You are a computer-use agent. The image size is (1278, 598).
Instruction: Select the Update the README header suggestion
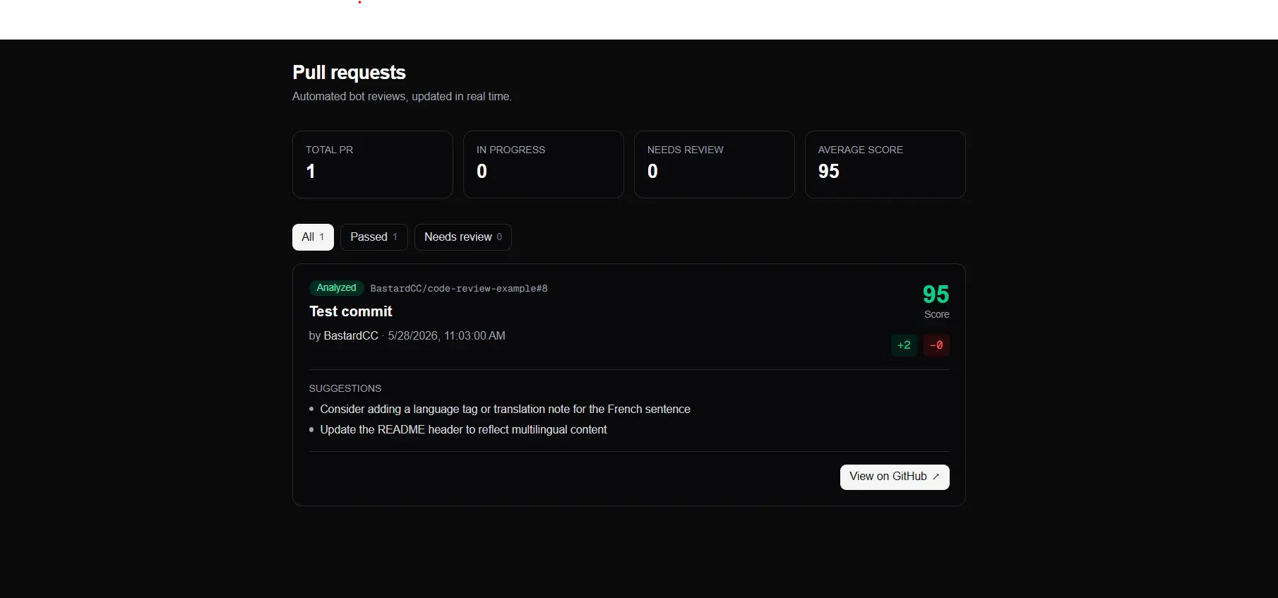pyautogui.click(x=463, y=430)
